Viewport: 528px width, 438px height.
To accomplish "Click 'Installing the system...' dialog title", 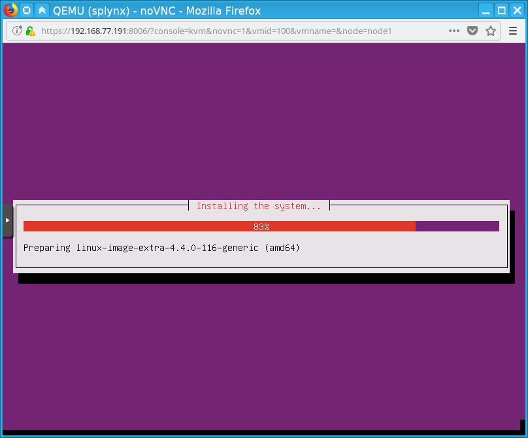I will (259, 206).
